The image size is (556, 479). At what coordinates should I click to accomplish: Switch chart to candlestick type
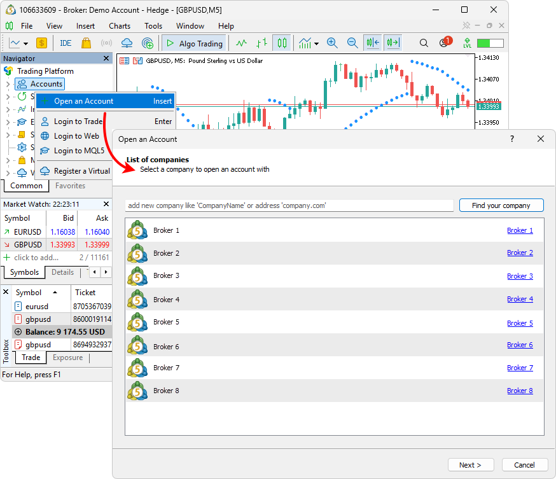click(282, 43)
